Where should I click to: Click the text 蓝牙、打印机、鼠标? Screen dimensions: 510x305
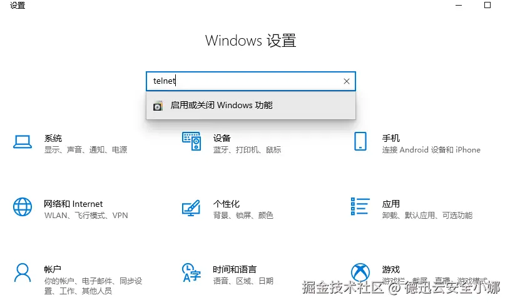(x=247, y=150)
